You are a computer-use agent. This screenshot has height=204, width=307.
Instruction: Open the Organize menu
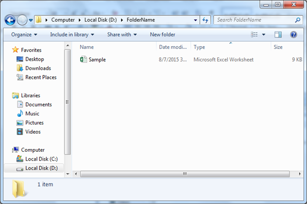[24, 34]
